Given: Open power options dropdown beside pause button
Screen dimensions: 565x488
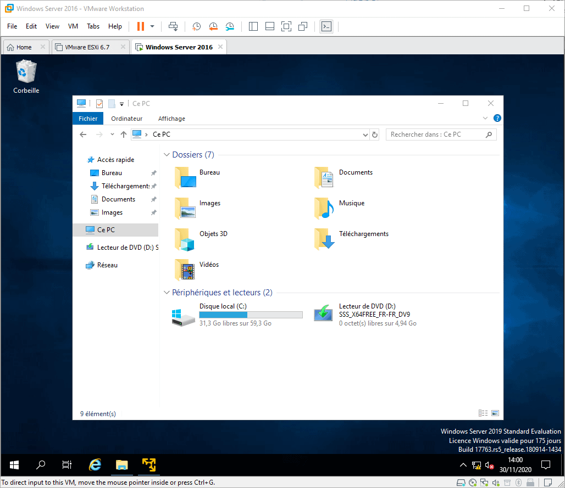Looking at the screenshot, I should (x=152, y=26).
